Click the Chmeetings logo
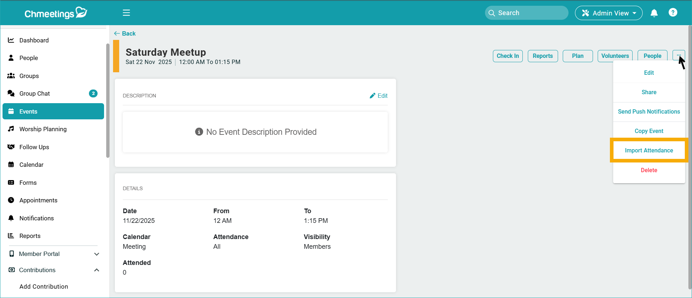Screen dimensions: 692x298 pyautogui.click(x=56, y=13)
